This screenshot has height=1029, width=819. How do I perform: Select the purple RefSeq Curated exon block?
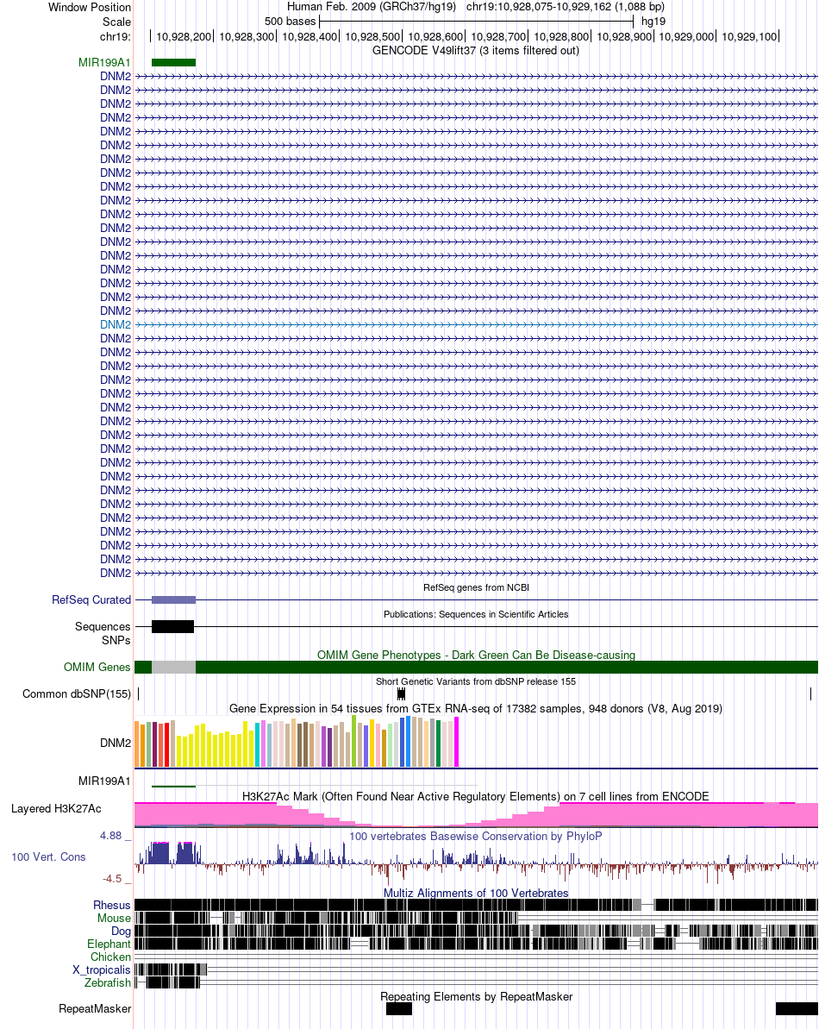click(x=173, y=599)
